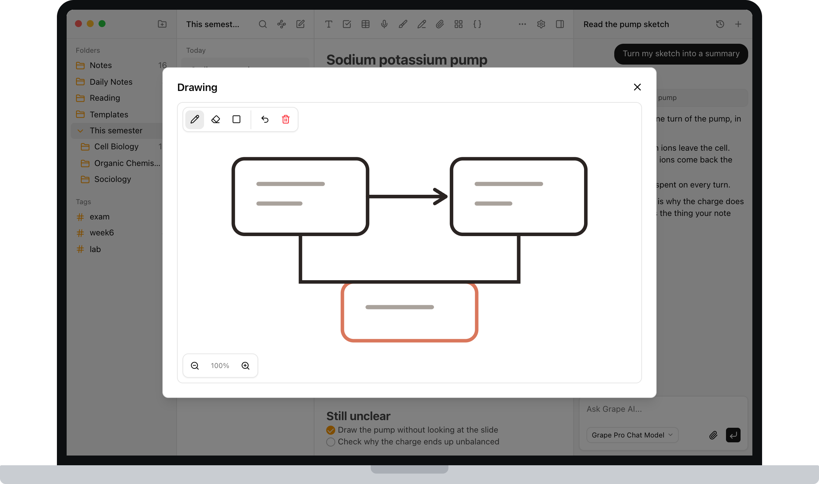The width and height of the screenshot is (819, 484).
Task: Uncheck Draw the pump without looking task
Action: (331, 430)
